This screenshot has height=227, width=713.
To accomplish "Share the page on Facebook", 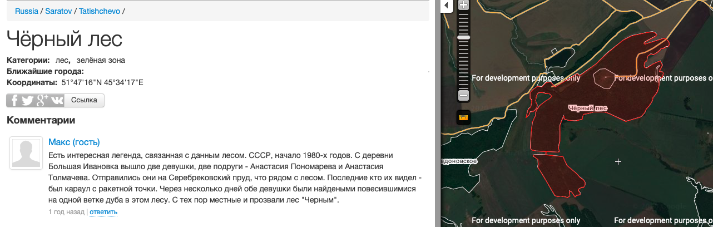I will (14, 101).
